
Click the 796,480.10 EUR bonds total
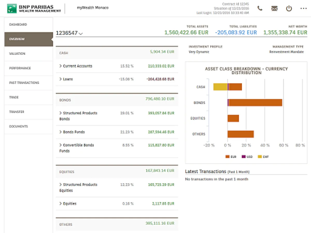[160, 99]
